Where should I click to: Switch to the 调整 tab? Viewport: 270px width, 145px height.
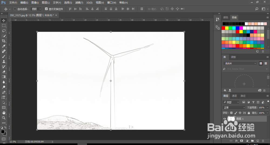click(233, 57)
